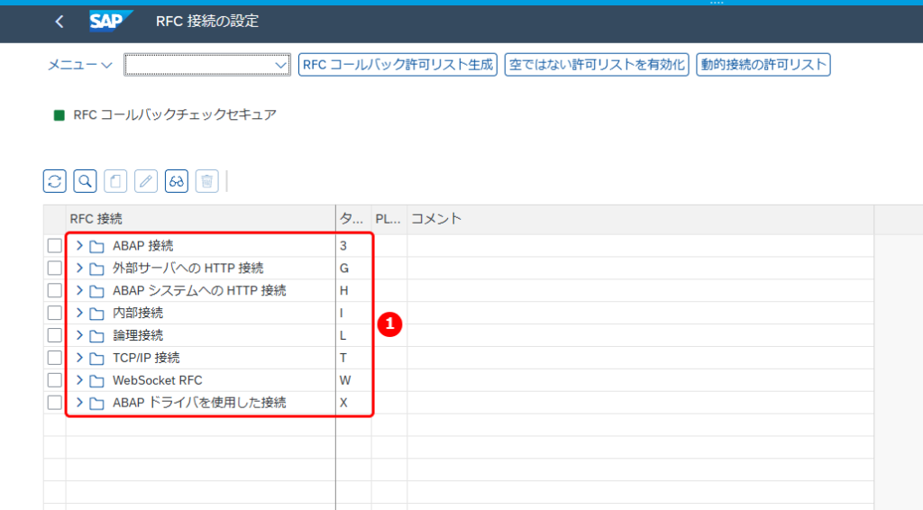Expand the ABAP 接続 node
This screenshot has width=923, height=510.
pyautogui.click(x=79, y=245)
